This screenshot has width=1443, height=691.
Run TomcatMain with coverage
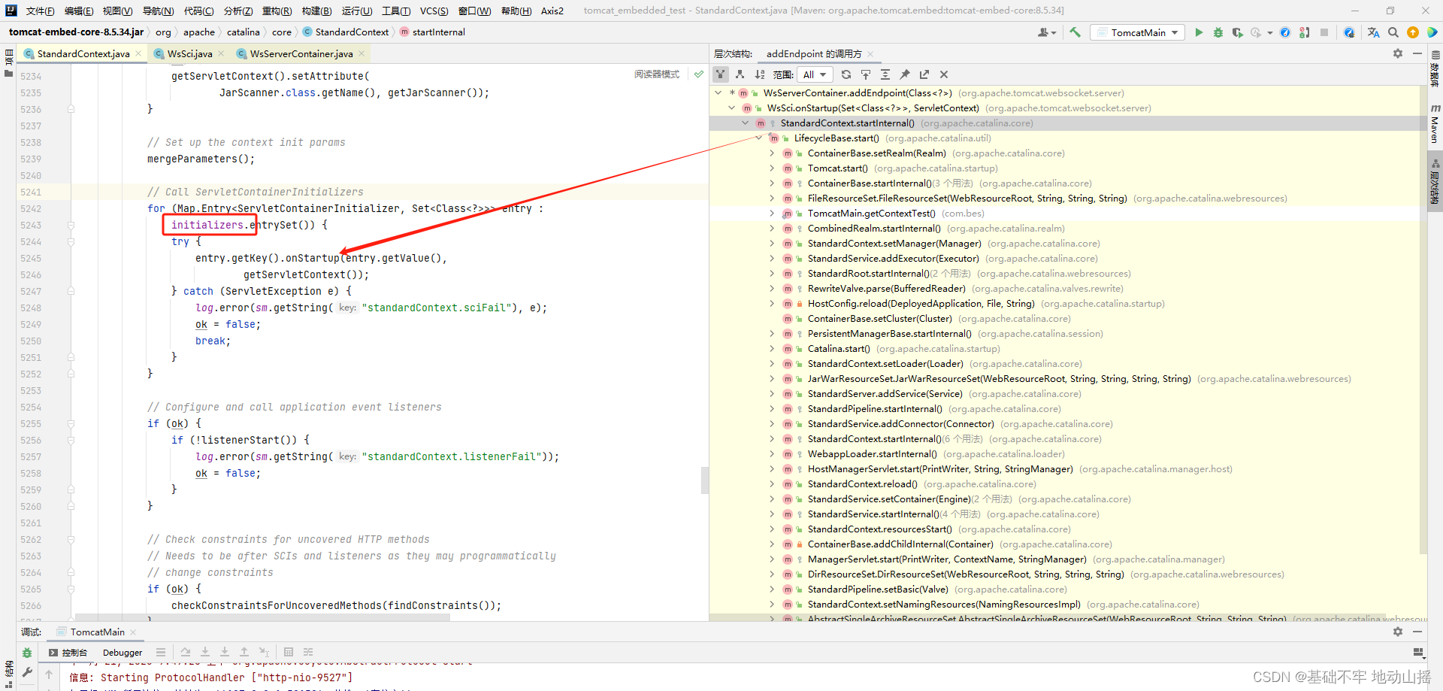click(x=1237, y=32)
